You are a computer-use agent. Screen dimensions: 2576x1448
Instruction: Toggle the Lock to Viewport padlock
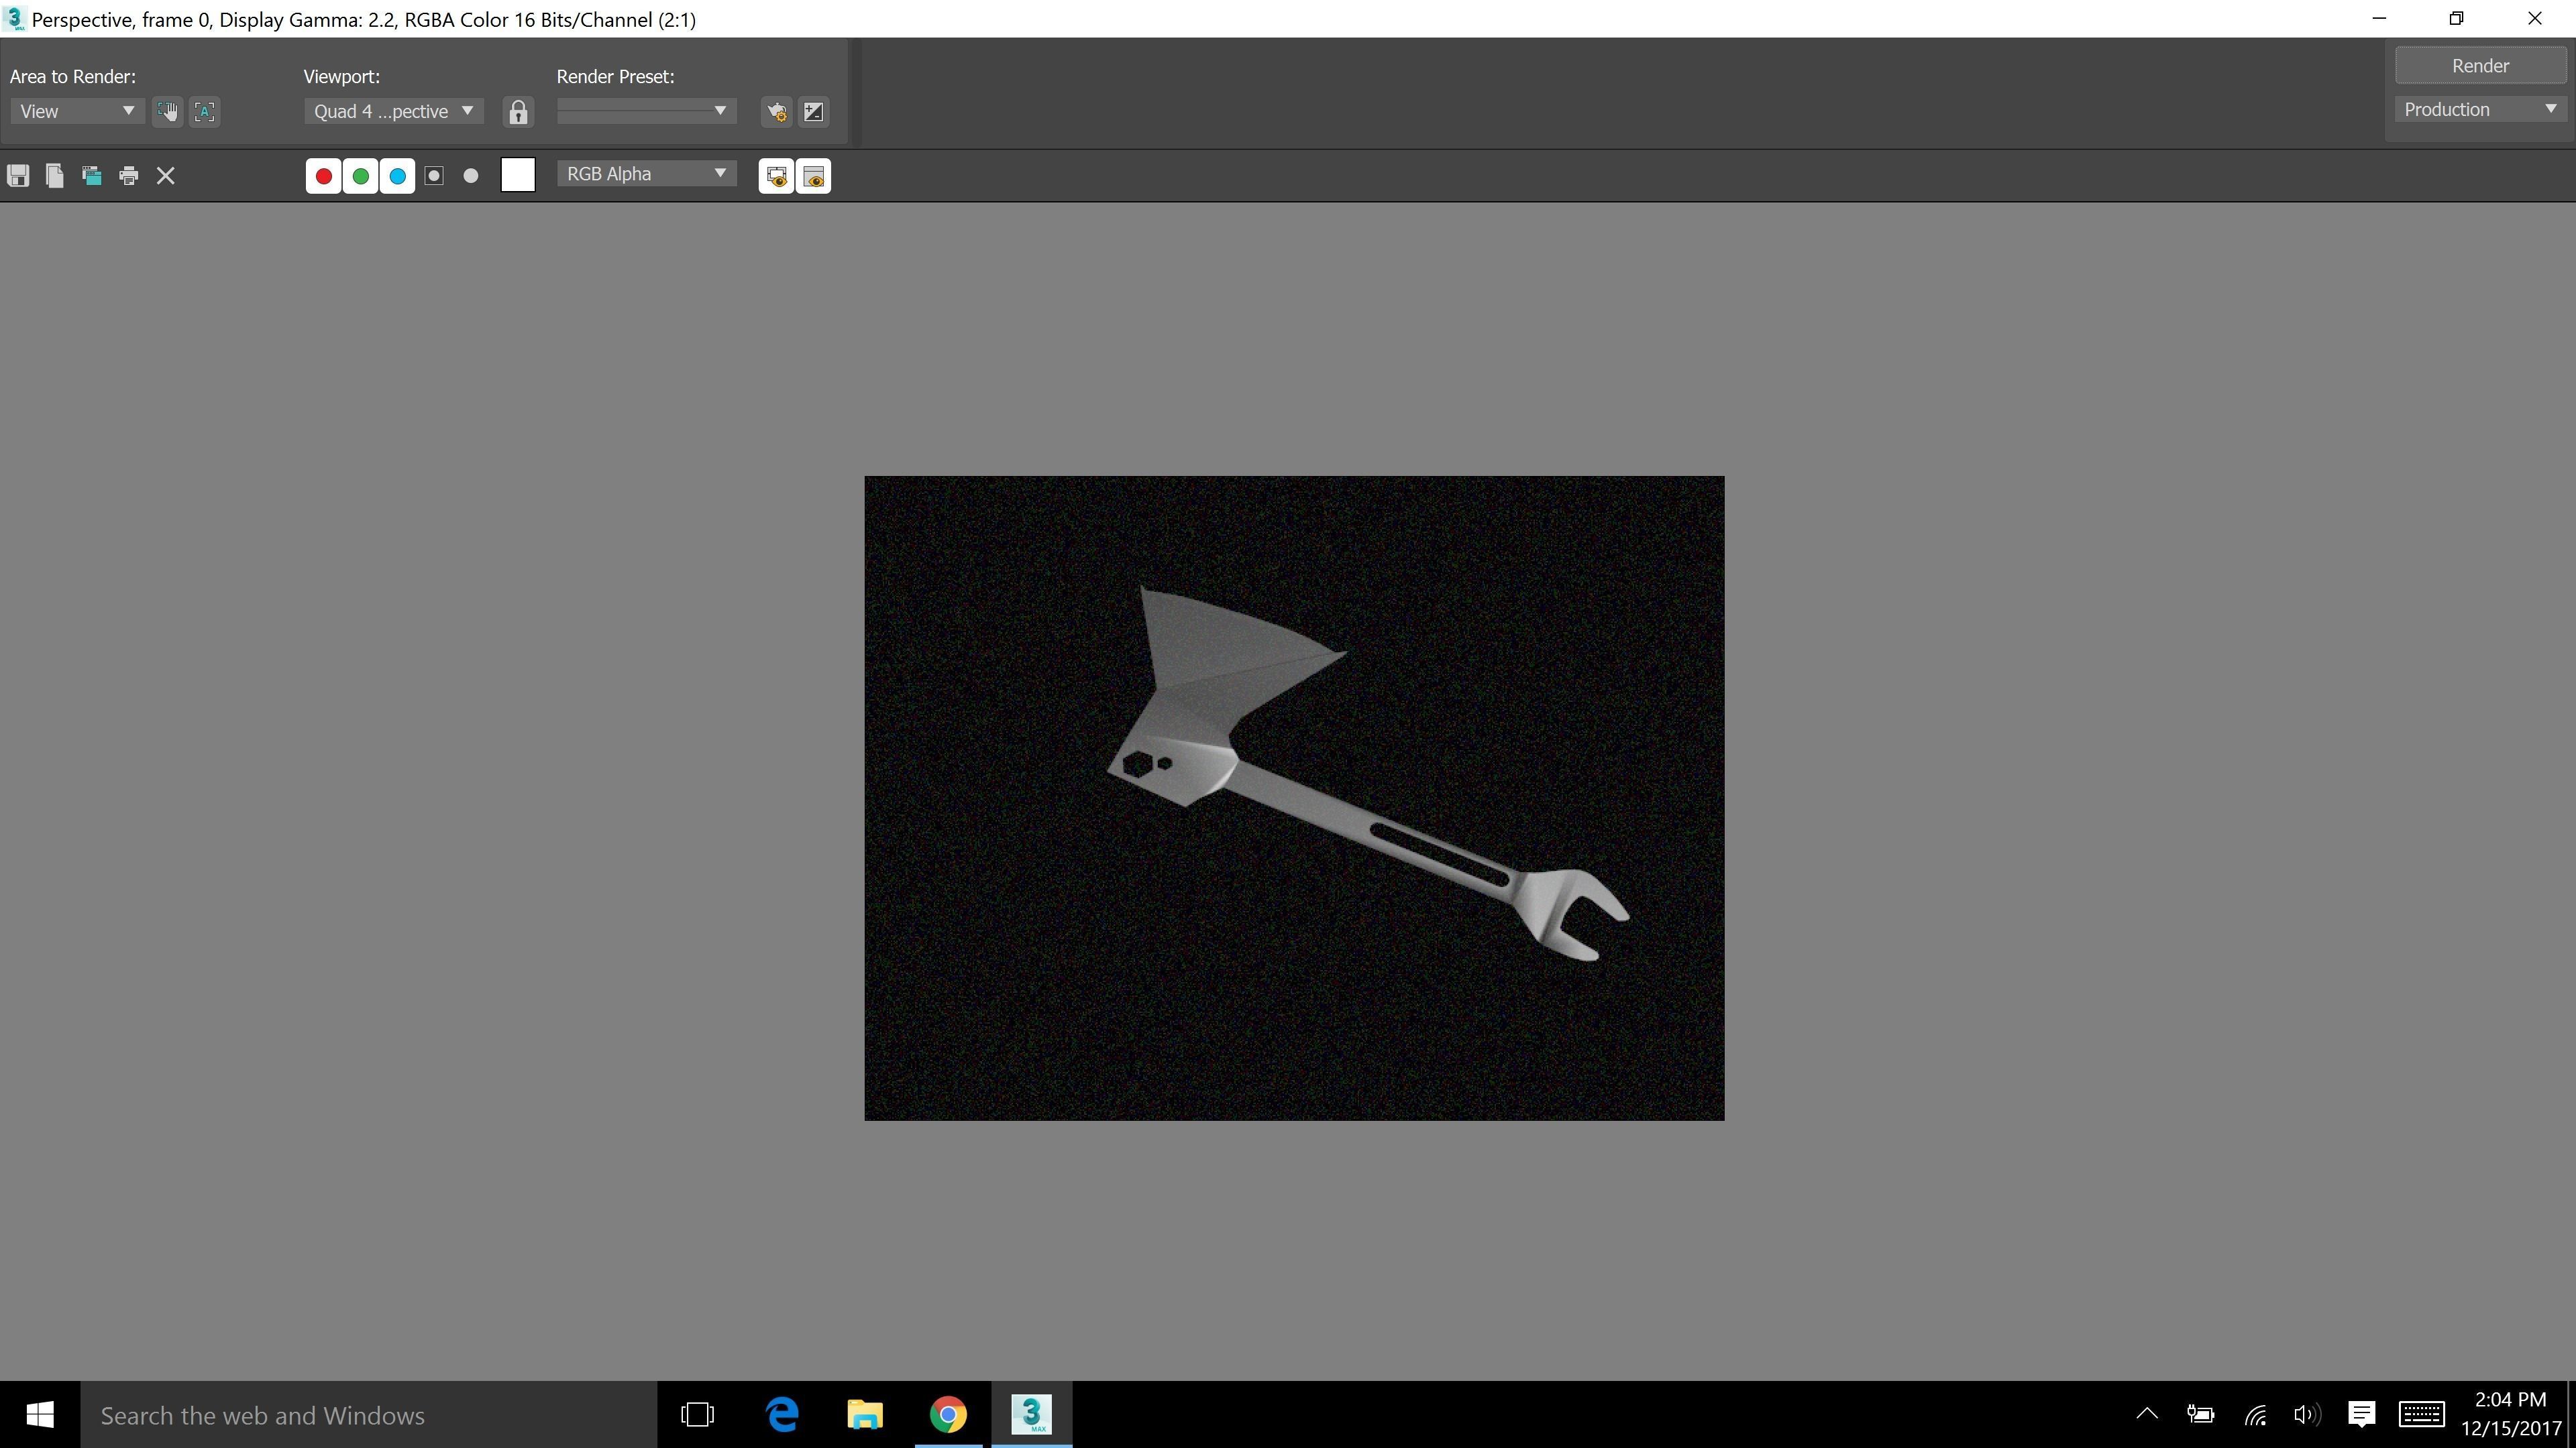point(518,112)
